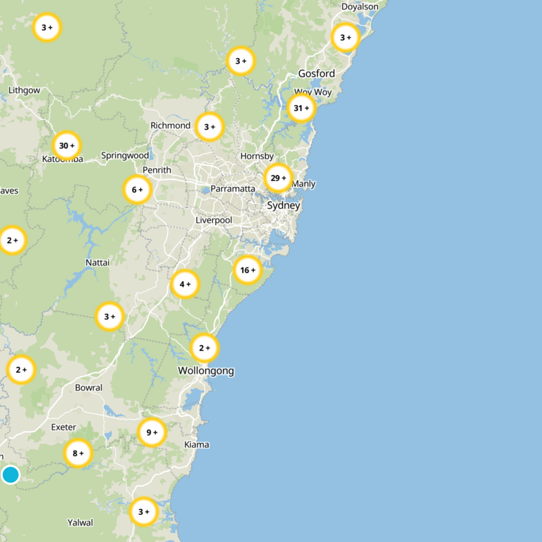The width and height of the screenshot is (542, 542).
Task: Click the Sydney city label
Action: pos(285,205)
